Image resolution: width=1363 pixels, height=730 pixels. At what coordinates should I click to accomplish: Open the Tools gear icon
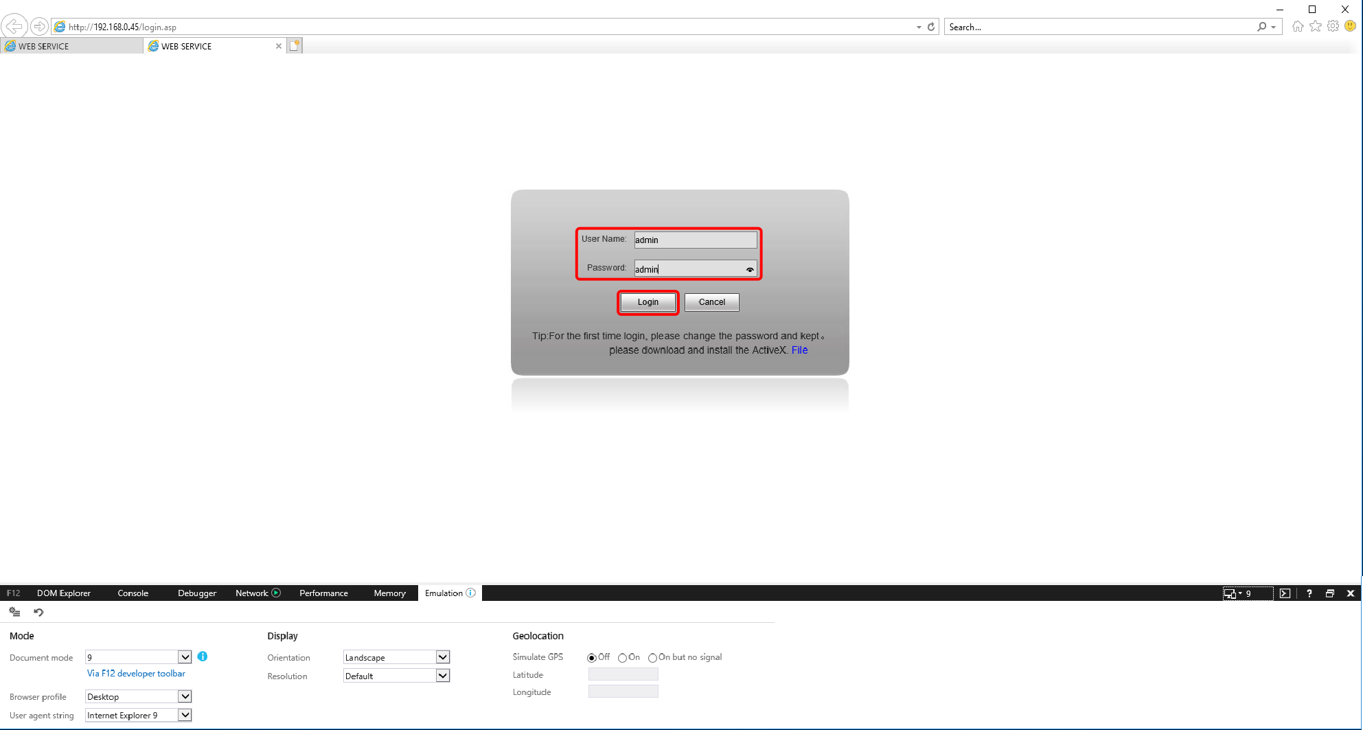[x=1333, y=26]
